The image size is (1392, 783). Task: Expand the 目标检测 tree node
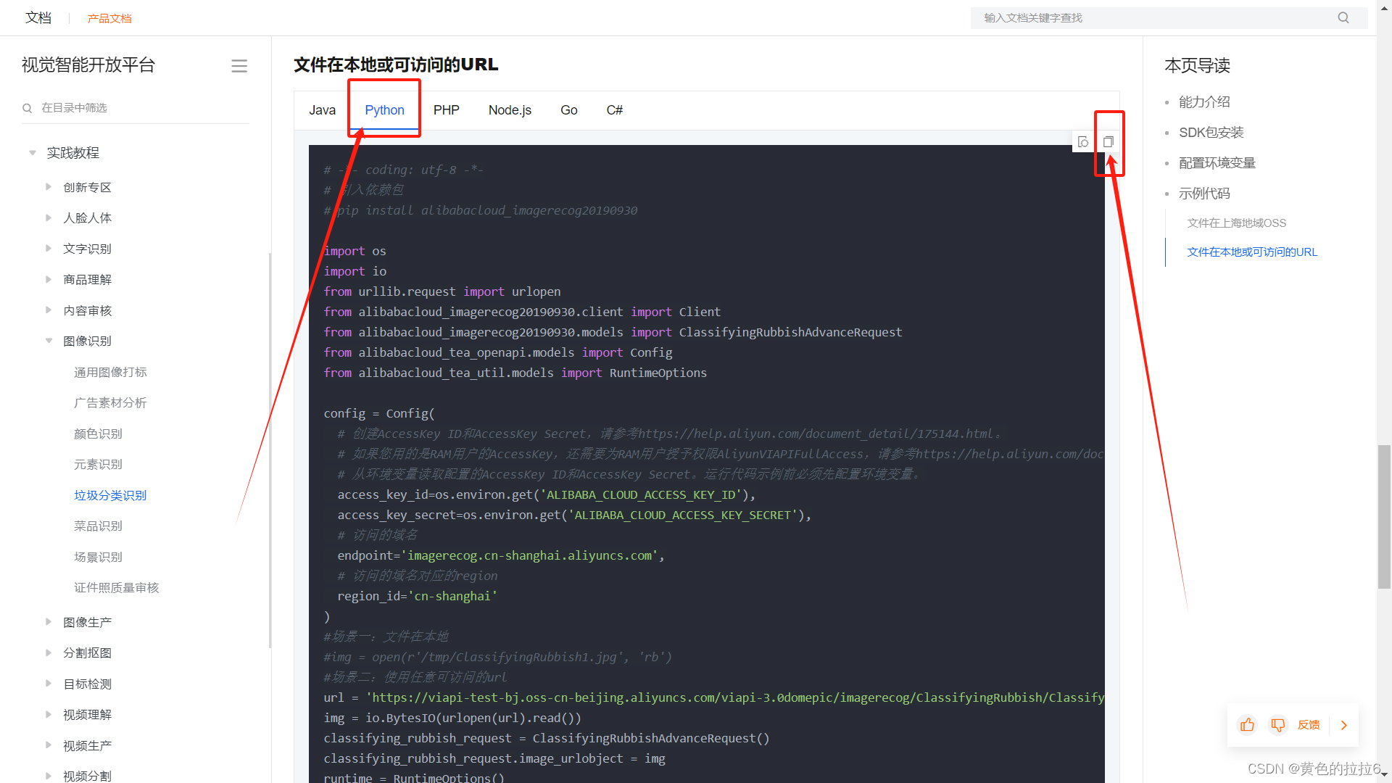coord(49,684)
